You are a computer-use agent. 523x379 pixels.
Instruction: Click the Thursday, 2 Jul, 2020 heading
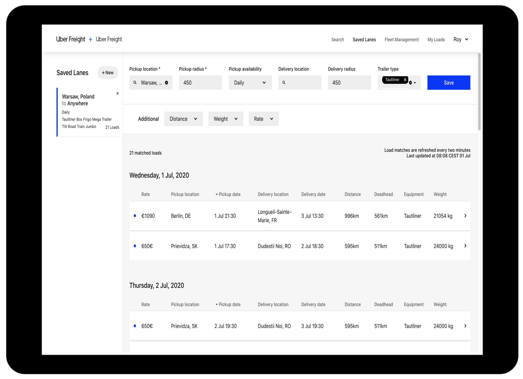tap(157, 285)
